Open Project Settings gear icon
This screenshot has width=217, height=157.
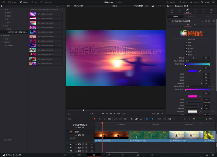click(x=213, y=155)
